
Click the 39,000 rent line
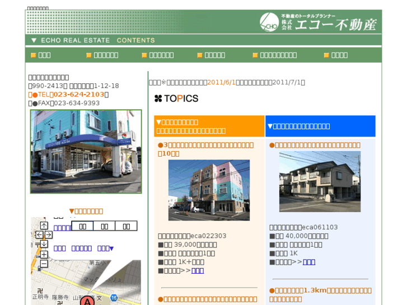coord(188,245)
